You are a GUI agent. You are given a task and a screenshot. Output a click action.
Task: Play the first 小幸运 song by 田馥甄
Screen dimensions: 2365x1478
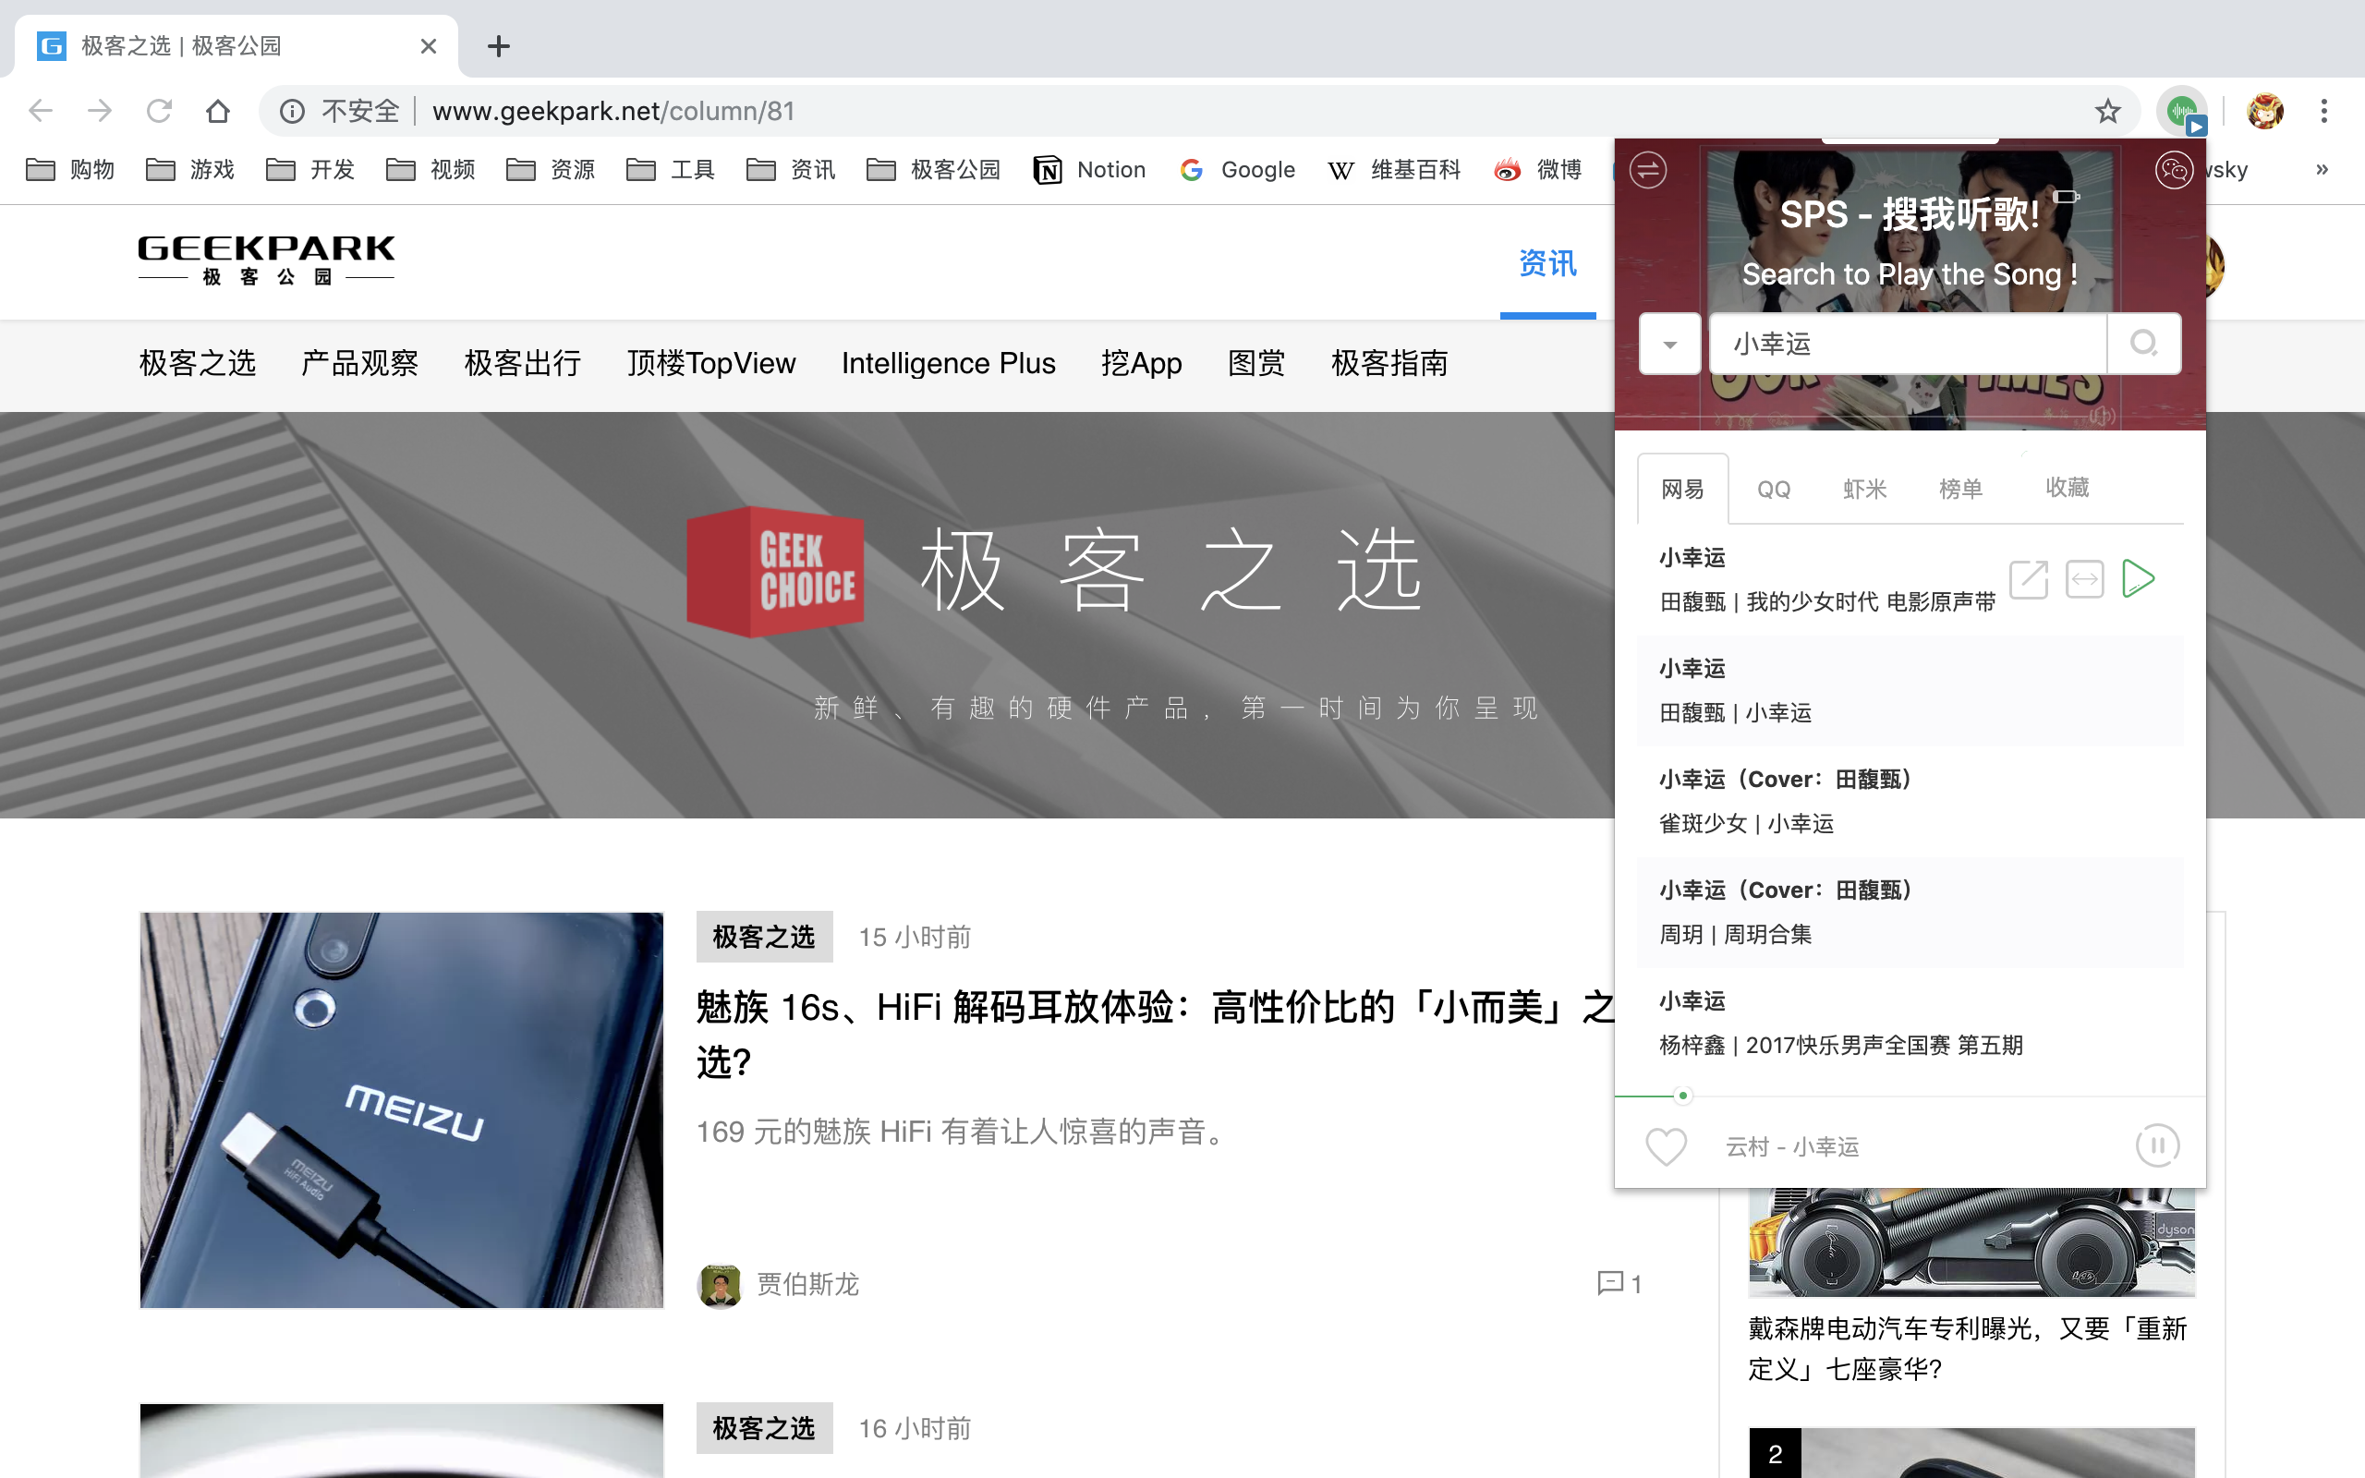click(2139, 578)
